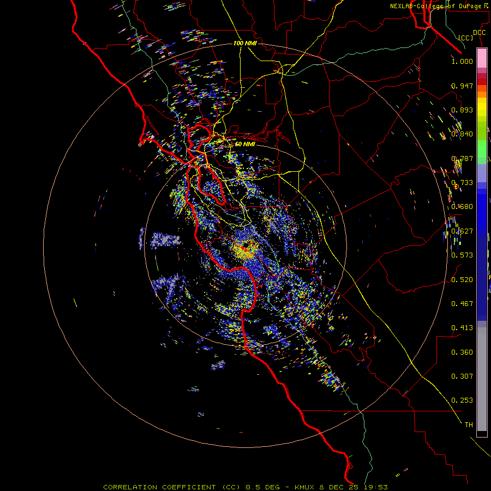Click the 100 NMI range ring label
Viewport: 491px width, 491px height.
(x=245, y=43)
